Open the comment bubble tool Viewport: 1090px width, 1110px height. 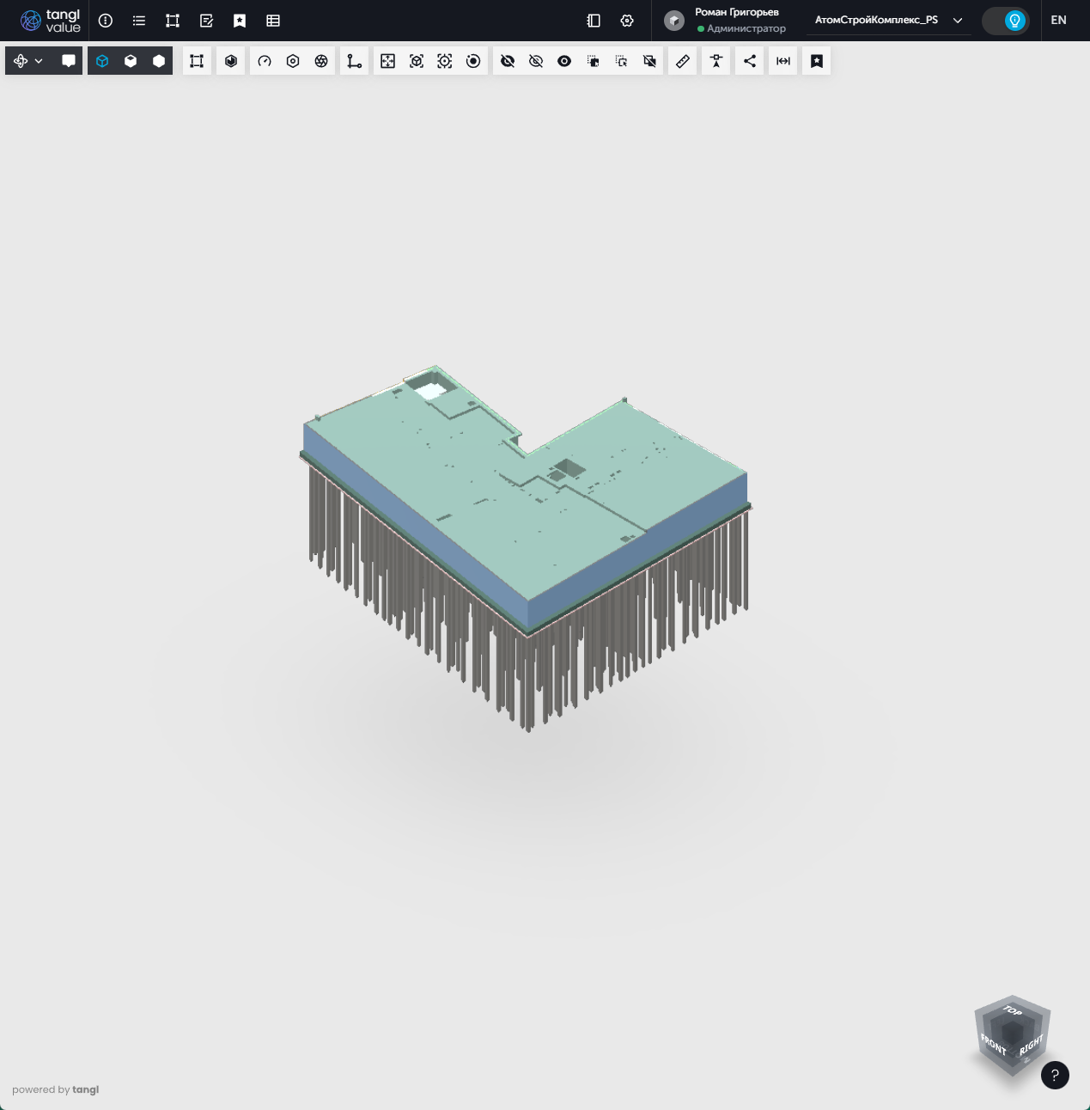pyautogui.click(x=69, y=61)
